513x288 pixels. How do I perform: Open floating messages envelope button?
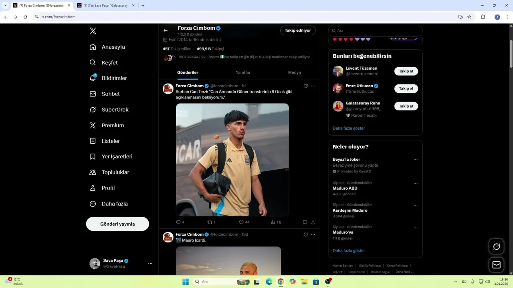[x=497, y=265]
